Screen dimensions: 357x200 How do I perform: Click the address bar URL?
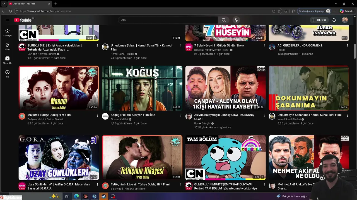(45, 11)
